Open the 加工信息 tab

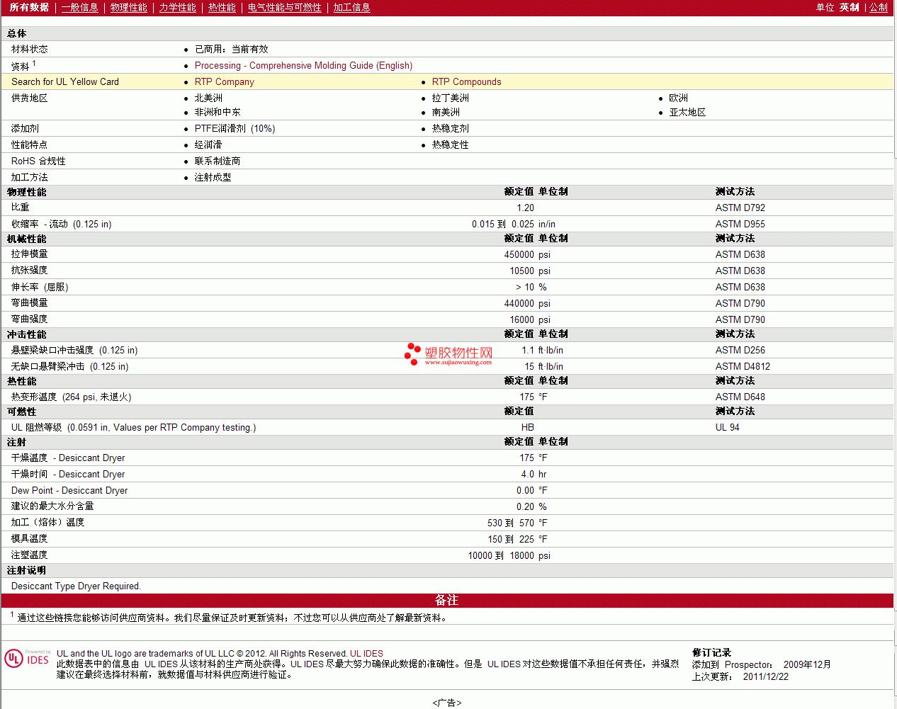352,7
